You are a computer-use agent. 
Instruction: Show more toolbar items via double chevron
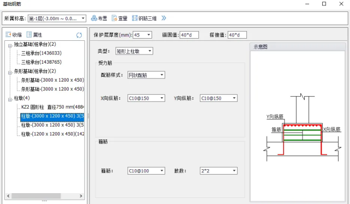click(164, 18)
